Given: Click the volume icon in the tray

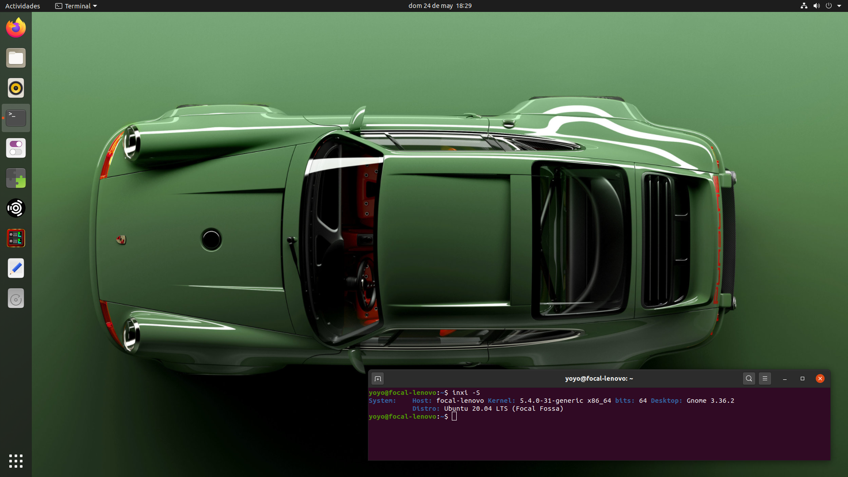Looking at the screenshot, I should [x=816, y=6].
